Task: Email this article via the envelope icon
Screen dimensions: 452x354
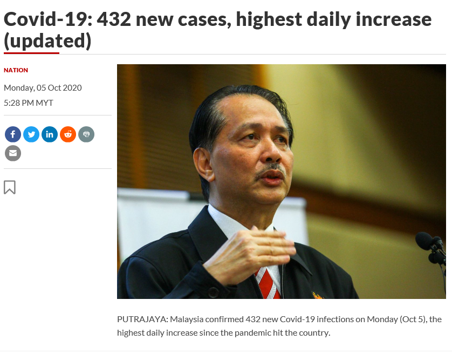Action: (x=13, y=153)
